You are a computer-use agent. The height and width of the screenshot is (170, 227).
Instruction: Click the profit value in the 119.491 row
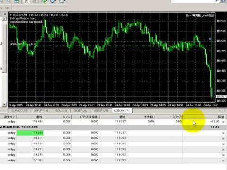coord(215,121)
